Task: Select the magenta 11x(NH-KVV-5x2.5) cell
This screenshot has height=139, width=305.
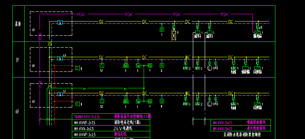Action: click(87, 117)
